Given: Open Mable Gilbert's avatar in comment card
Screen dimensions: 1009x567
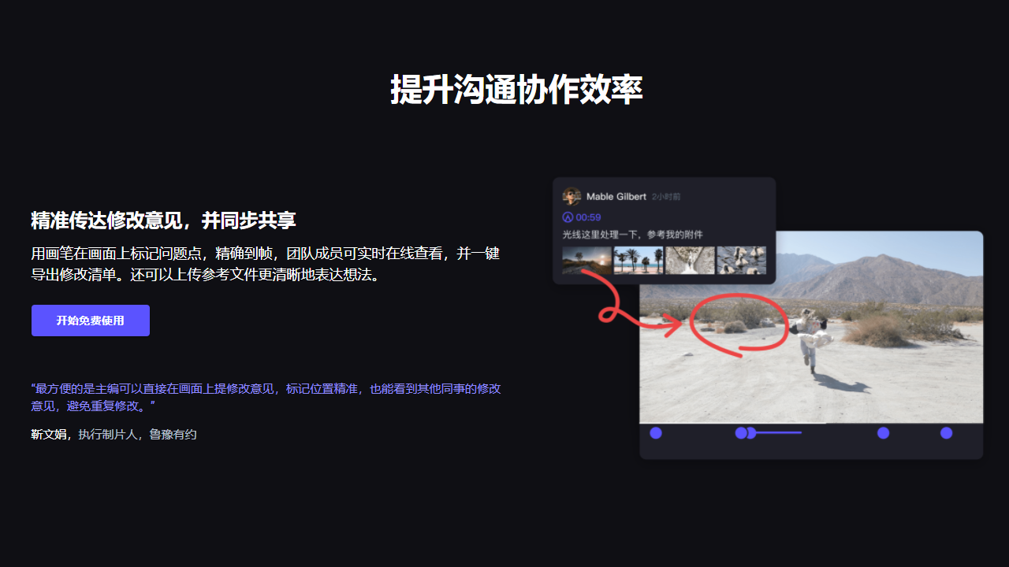Looking at the screenshot, I should [572, 197].
